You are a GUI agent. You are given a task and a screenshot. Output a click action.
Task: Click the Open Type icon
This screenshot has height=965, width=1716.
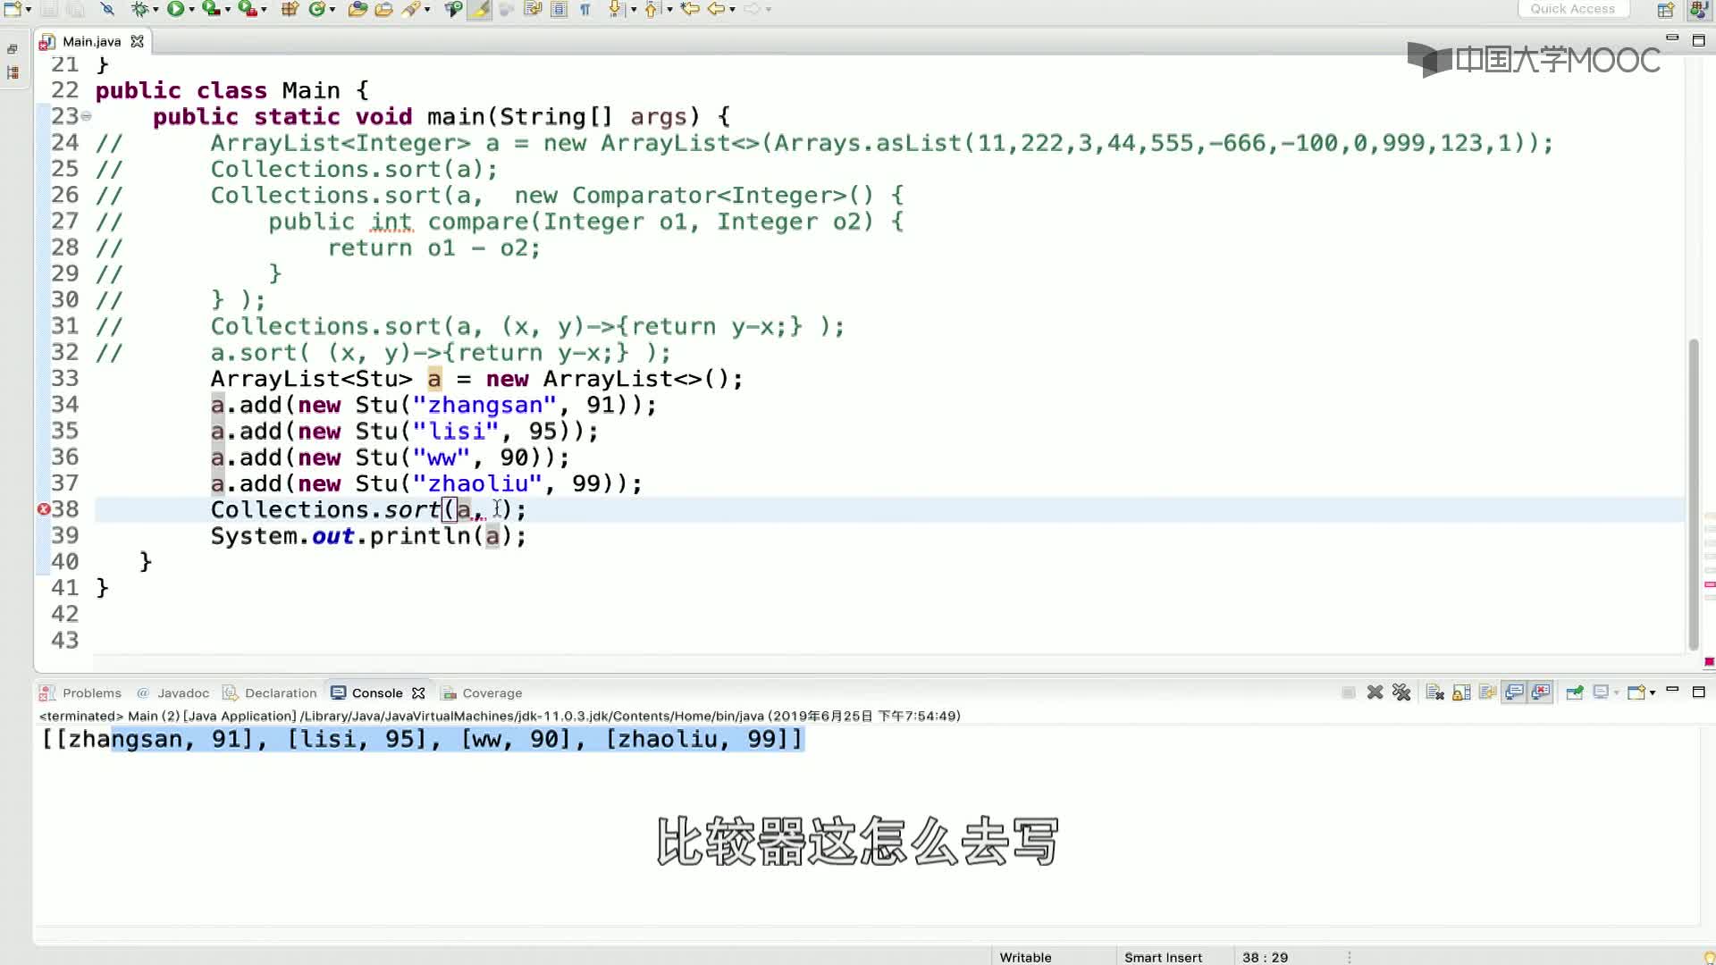click(357, 9)
